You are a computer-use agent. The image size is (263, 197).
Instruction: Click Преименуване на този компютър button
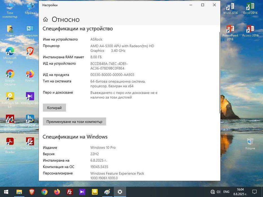coord(74,122)
